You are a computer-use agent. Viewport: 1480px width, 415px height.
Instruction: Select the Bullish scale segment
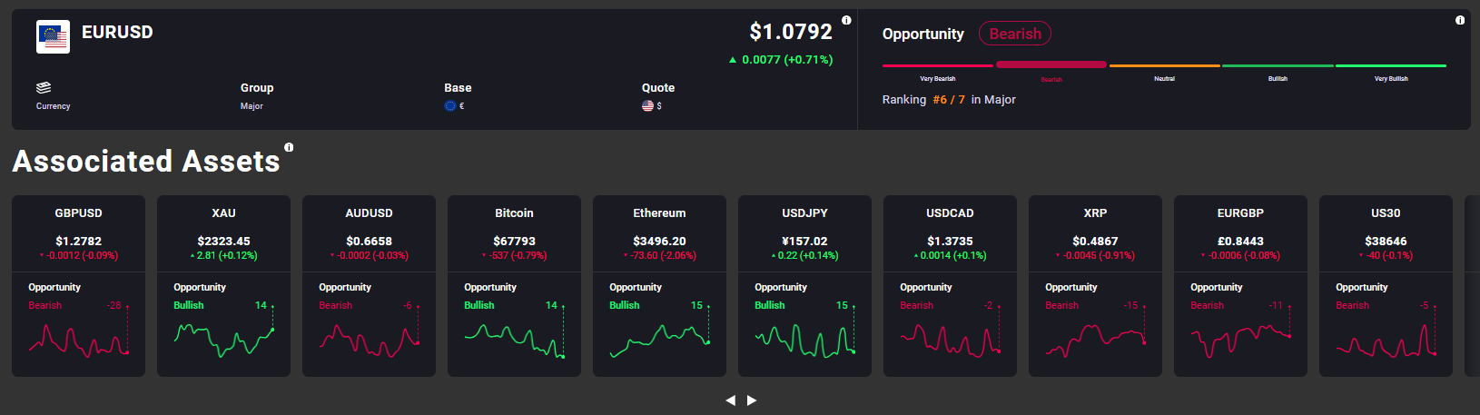(x=1278, y=65)
